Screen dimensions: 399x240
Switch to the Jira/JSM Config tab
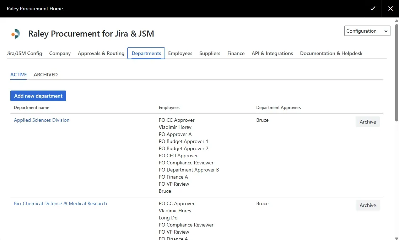click(25, 53)
